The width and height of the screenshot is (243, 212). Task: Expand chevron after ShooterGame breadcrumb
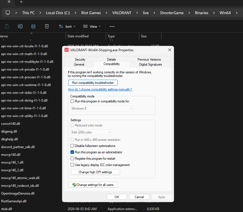pyautogui.click(x=189, y=13)
